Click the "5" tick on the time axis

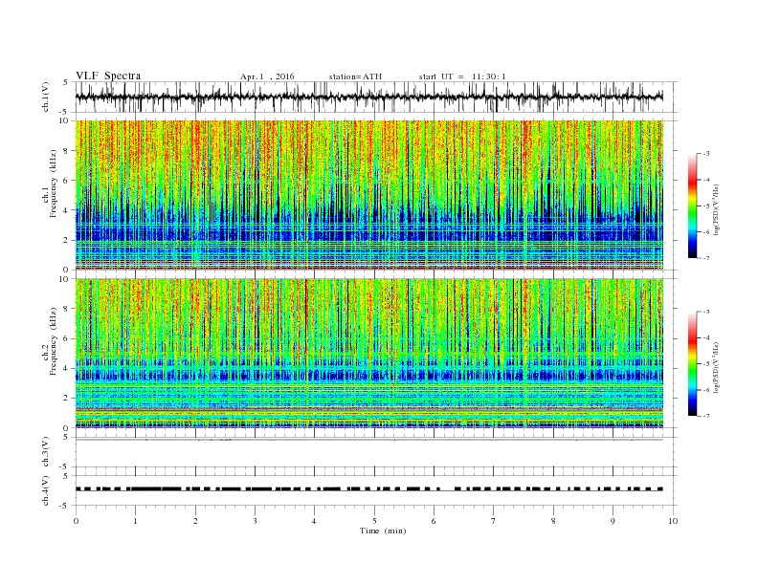pyautogui.click(x=374, y=521)
